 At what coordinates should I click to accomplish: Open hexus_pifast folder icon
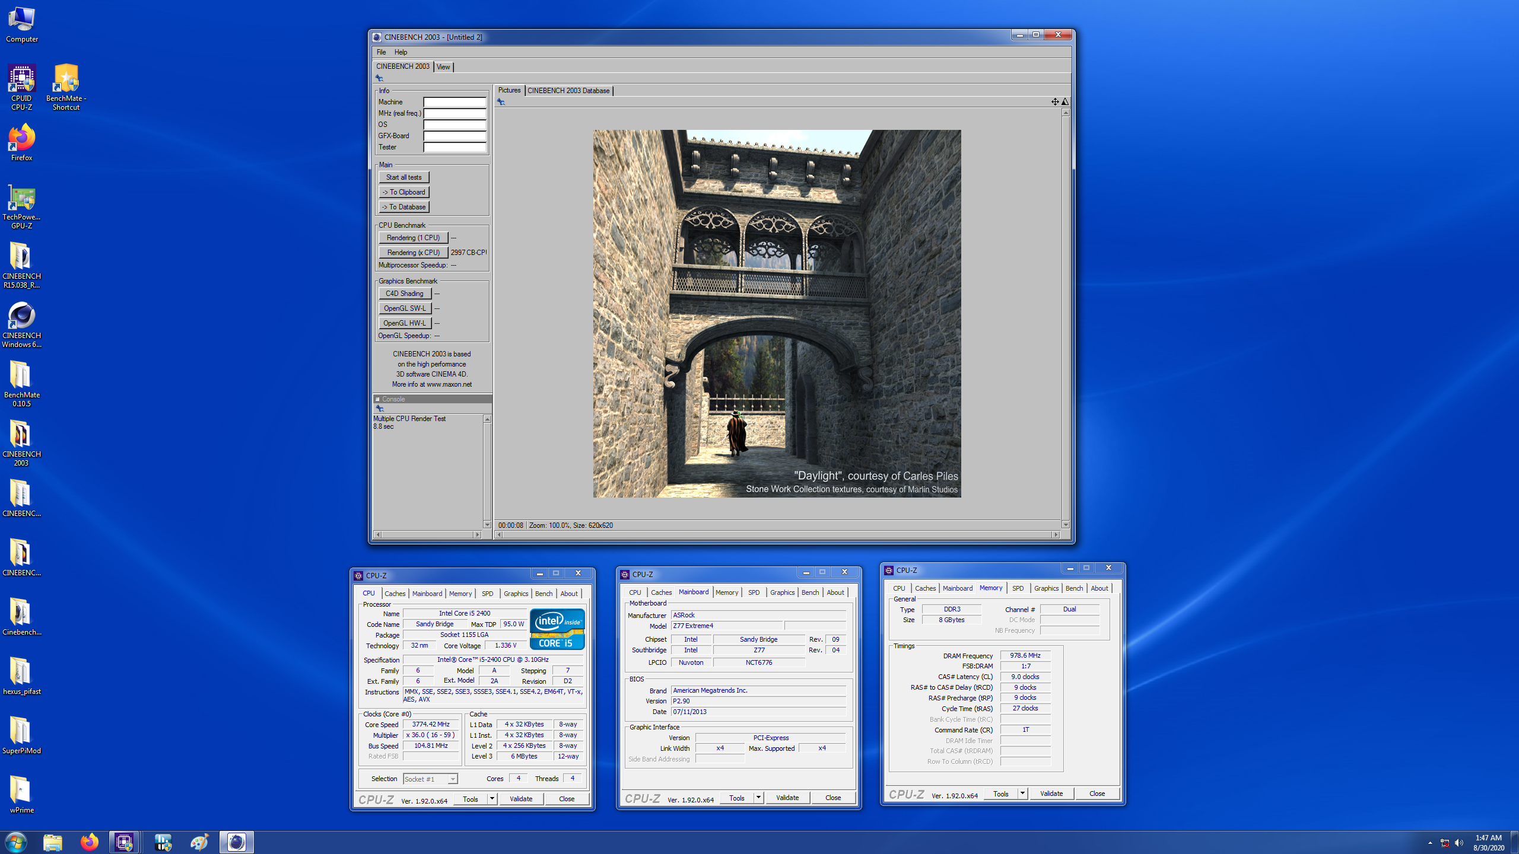pyautogui.click(x=22, y=676)
